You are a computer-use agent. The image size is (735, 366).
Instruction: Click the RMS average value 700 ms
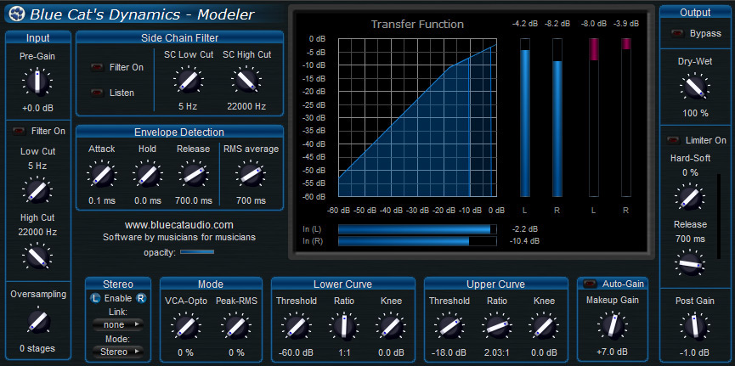(x=251, y=200)
